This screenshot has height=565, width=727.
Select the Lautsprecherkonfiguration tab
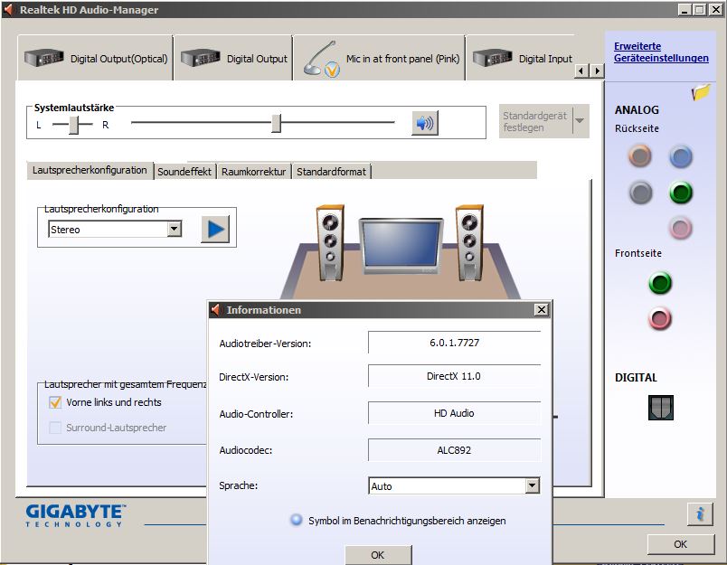90,170
